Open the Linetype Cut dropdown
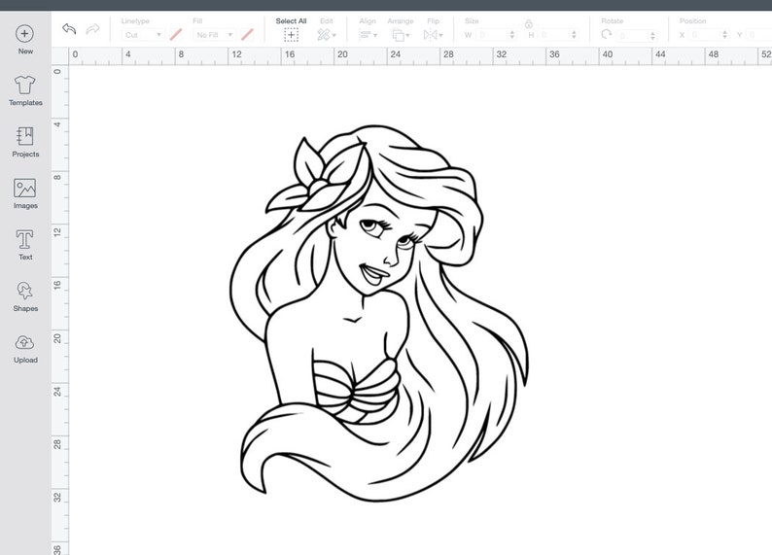 click(142, 35)
